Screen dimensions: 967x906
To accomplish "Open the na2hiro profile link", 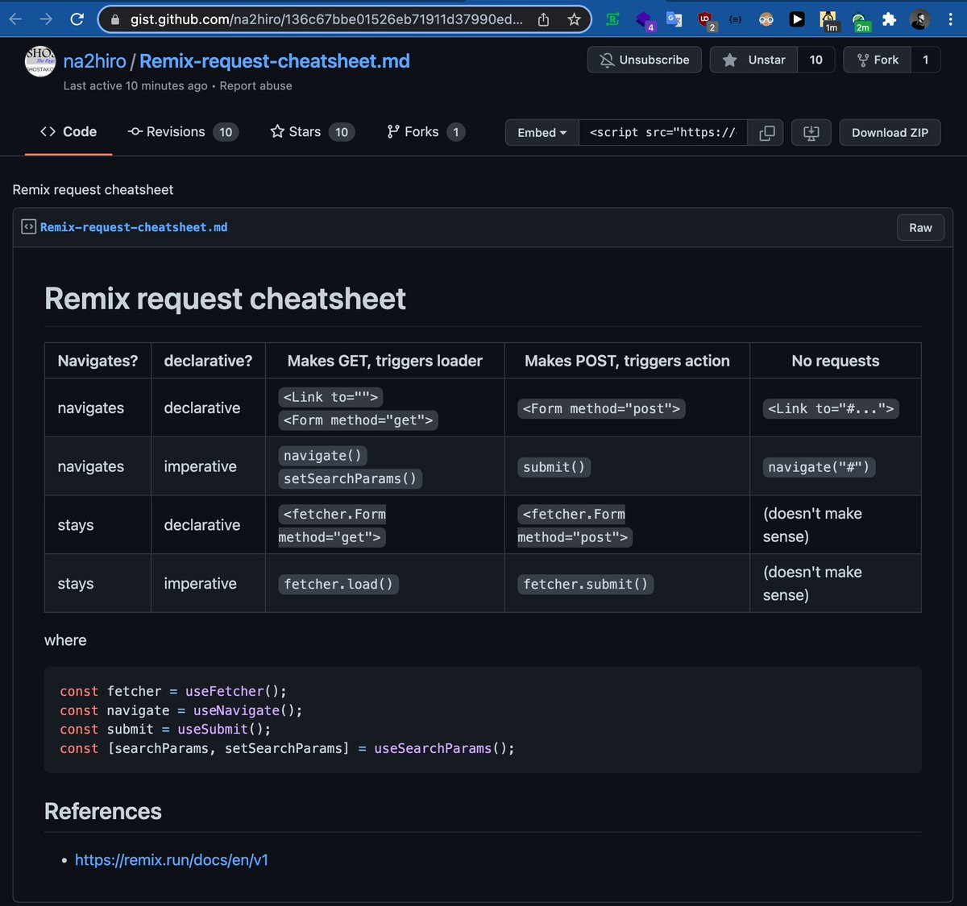I will pyautogui.click(x=95, y=61).
